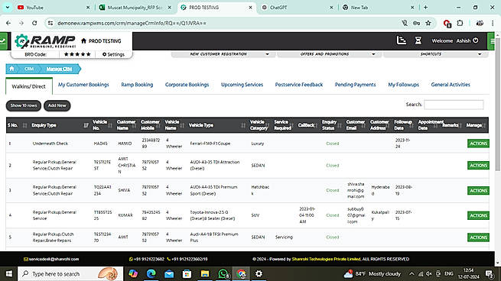
Task: Sort table by S No. column
Action: (x=18, y=125)
